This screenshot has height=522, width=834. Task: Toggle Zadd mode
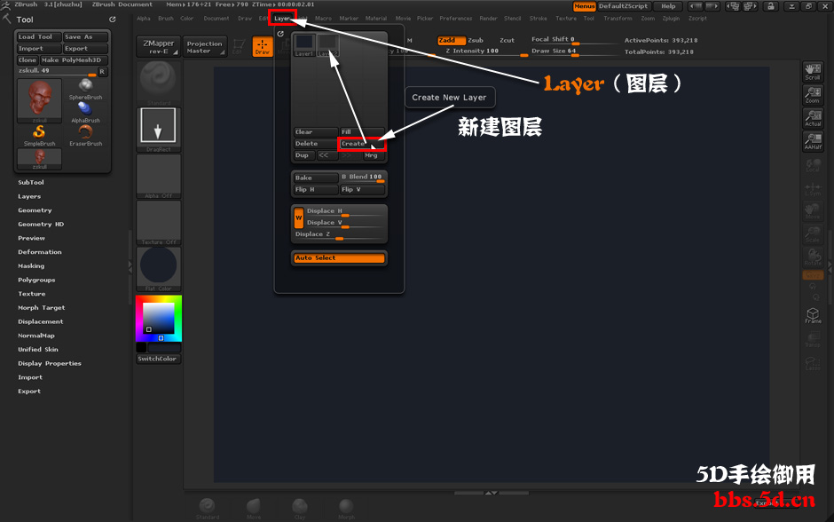point(452,41)
